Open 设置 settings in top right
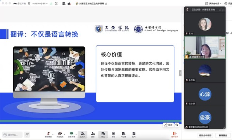 coord(228,3)
